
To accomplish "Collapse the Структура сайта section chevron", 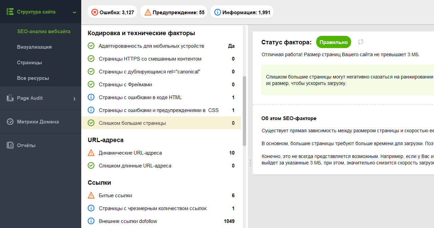I will (74, 13).
